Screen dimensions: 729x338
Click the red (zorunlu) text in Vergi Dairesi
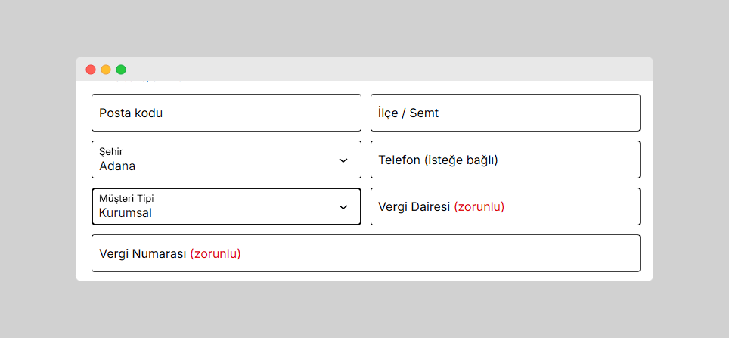[x=479, y=206]
